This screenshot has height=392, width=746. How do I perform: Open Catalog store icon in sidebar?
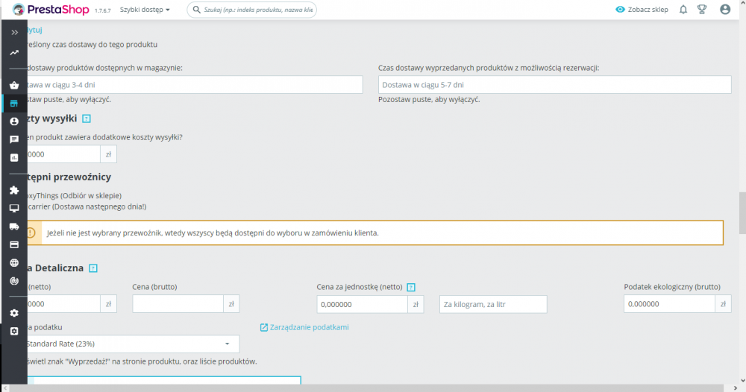tap(14, 104)
